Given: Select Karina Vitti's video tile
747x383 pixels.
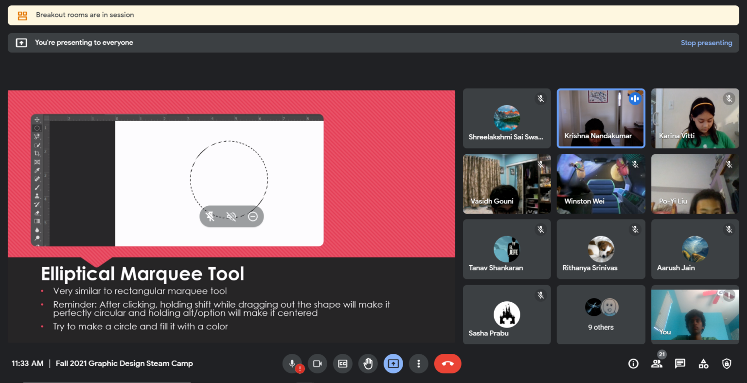Looking at the screenshot, I should (x=695, y=118).
